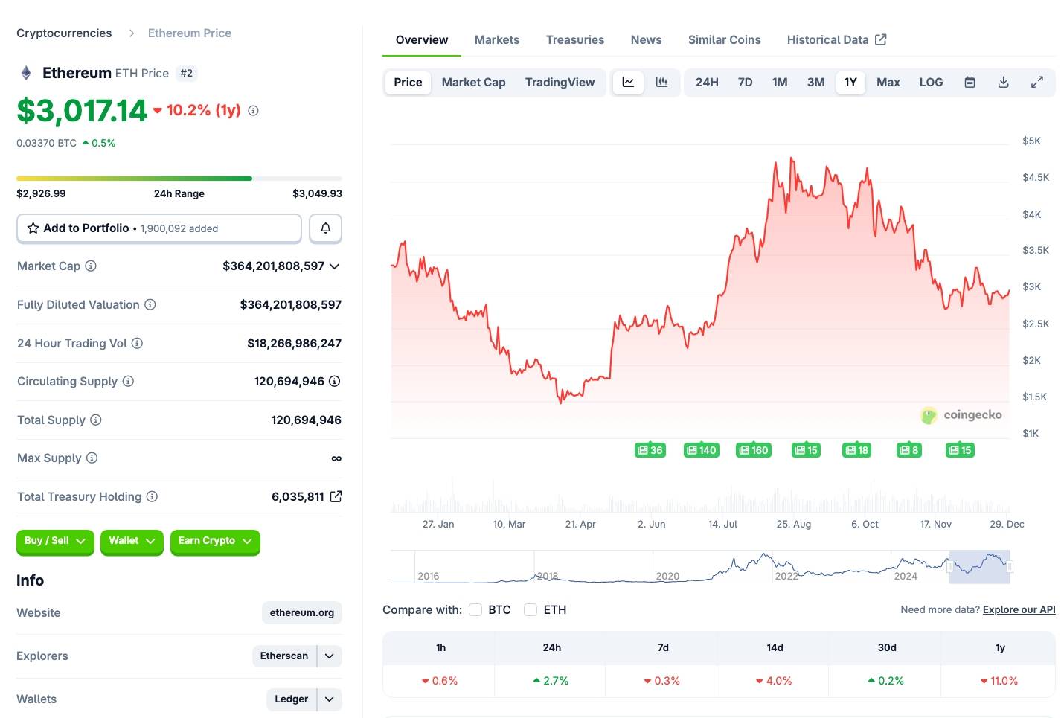Open Total Treasury Holding external link icon
Screen dimensions: 1064x718
point(336,496)
